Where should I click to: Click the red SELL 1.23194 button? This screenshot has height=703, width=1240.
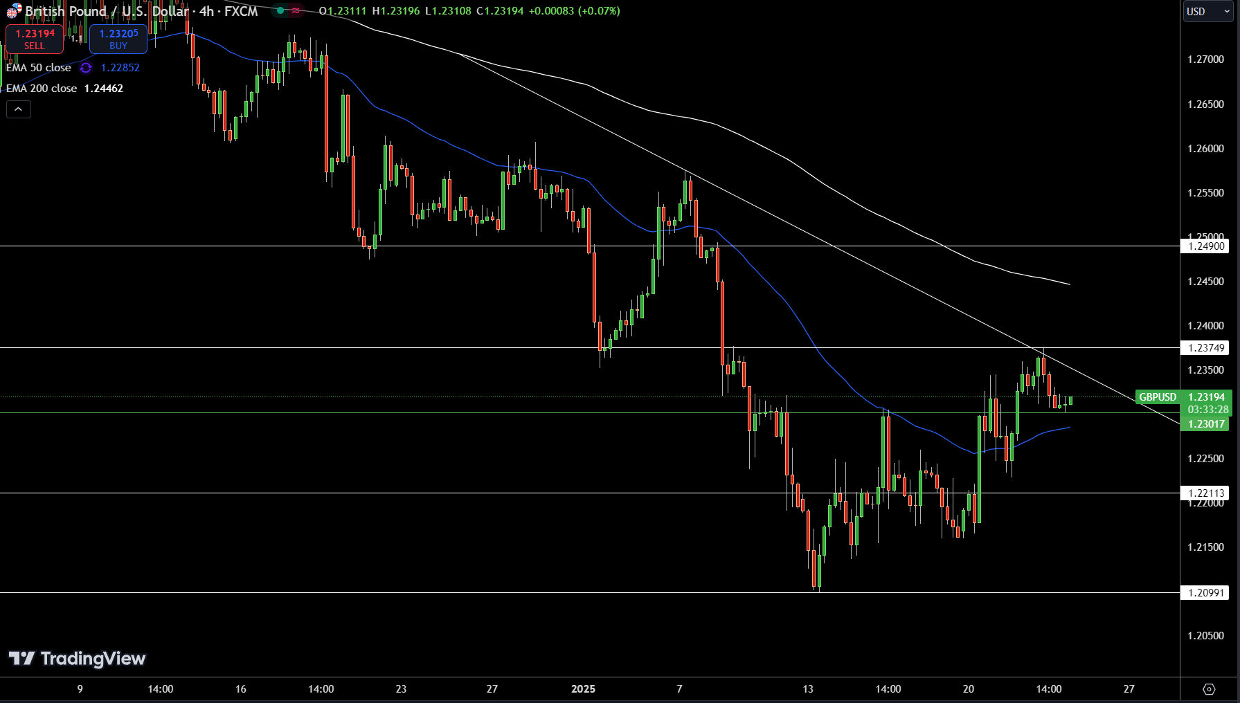(x=35, y=39)
